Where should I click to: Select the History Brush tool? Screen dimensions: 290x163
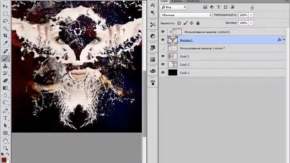click(x=5, y=73)
